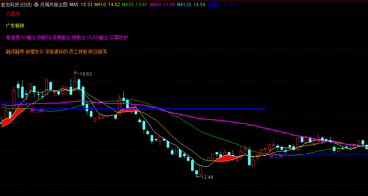Click the red 元器件 industry label
Screen dimensions: 368x196
pyautogui.click(x=13, y=14)
